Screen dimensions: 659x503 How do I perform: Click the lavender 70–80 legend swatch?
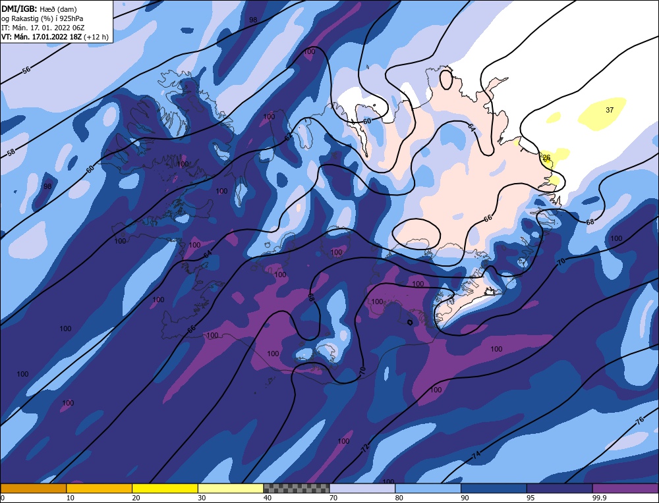point(362,488)
